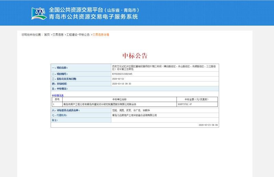The height and width of the screenshot is (177, 274).
Task: Click the 中标情况表 link
Action: [58, 96]
